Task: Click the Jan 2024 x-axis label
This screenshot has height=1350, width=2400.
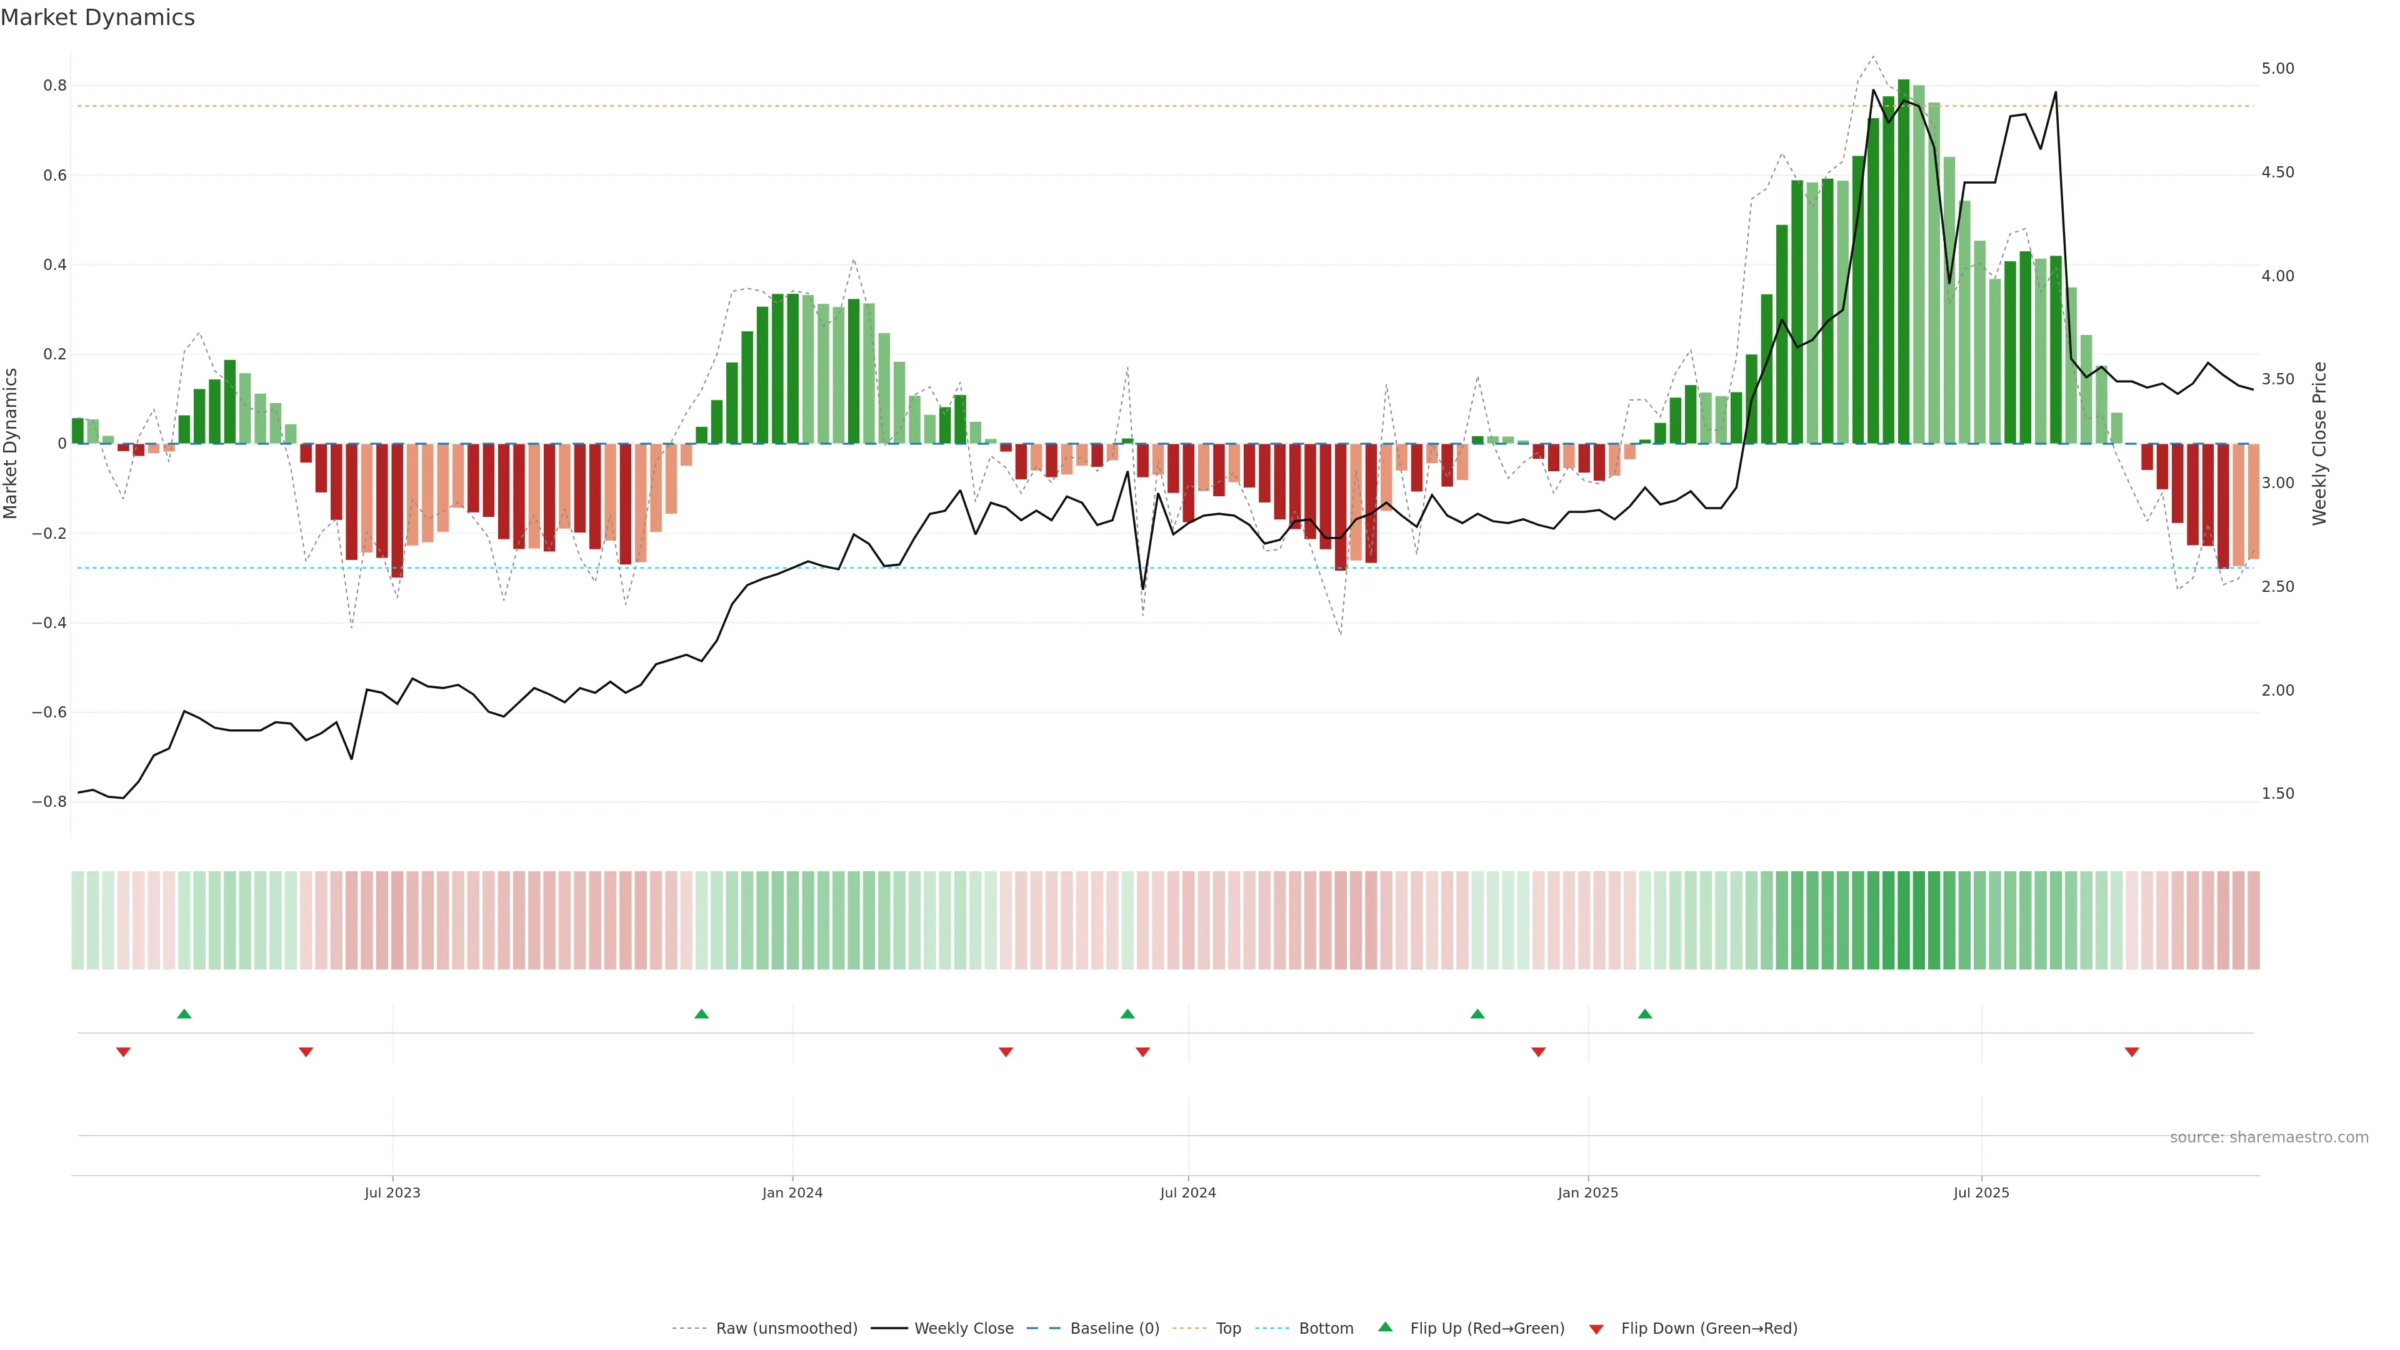Action: click(x=792, y=1192)
